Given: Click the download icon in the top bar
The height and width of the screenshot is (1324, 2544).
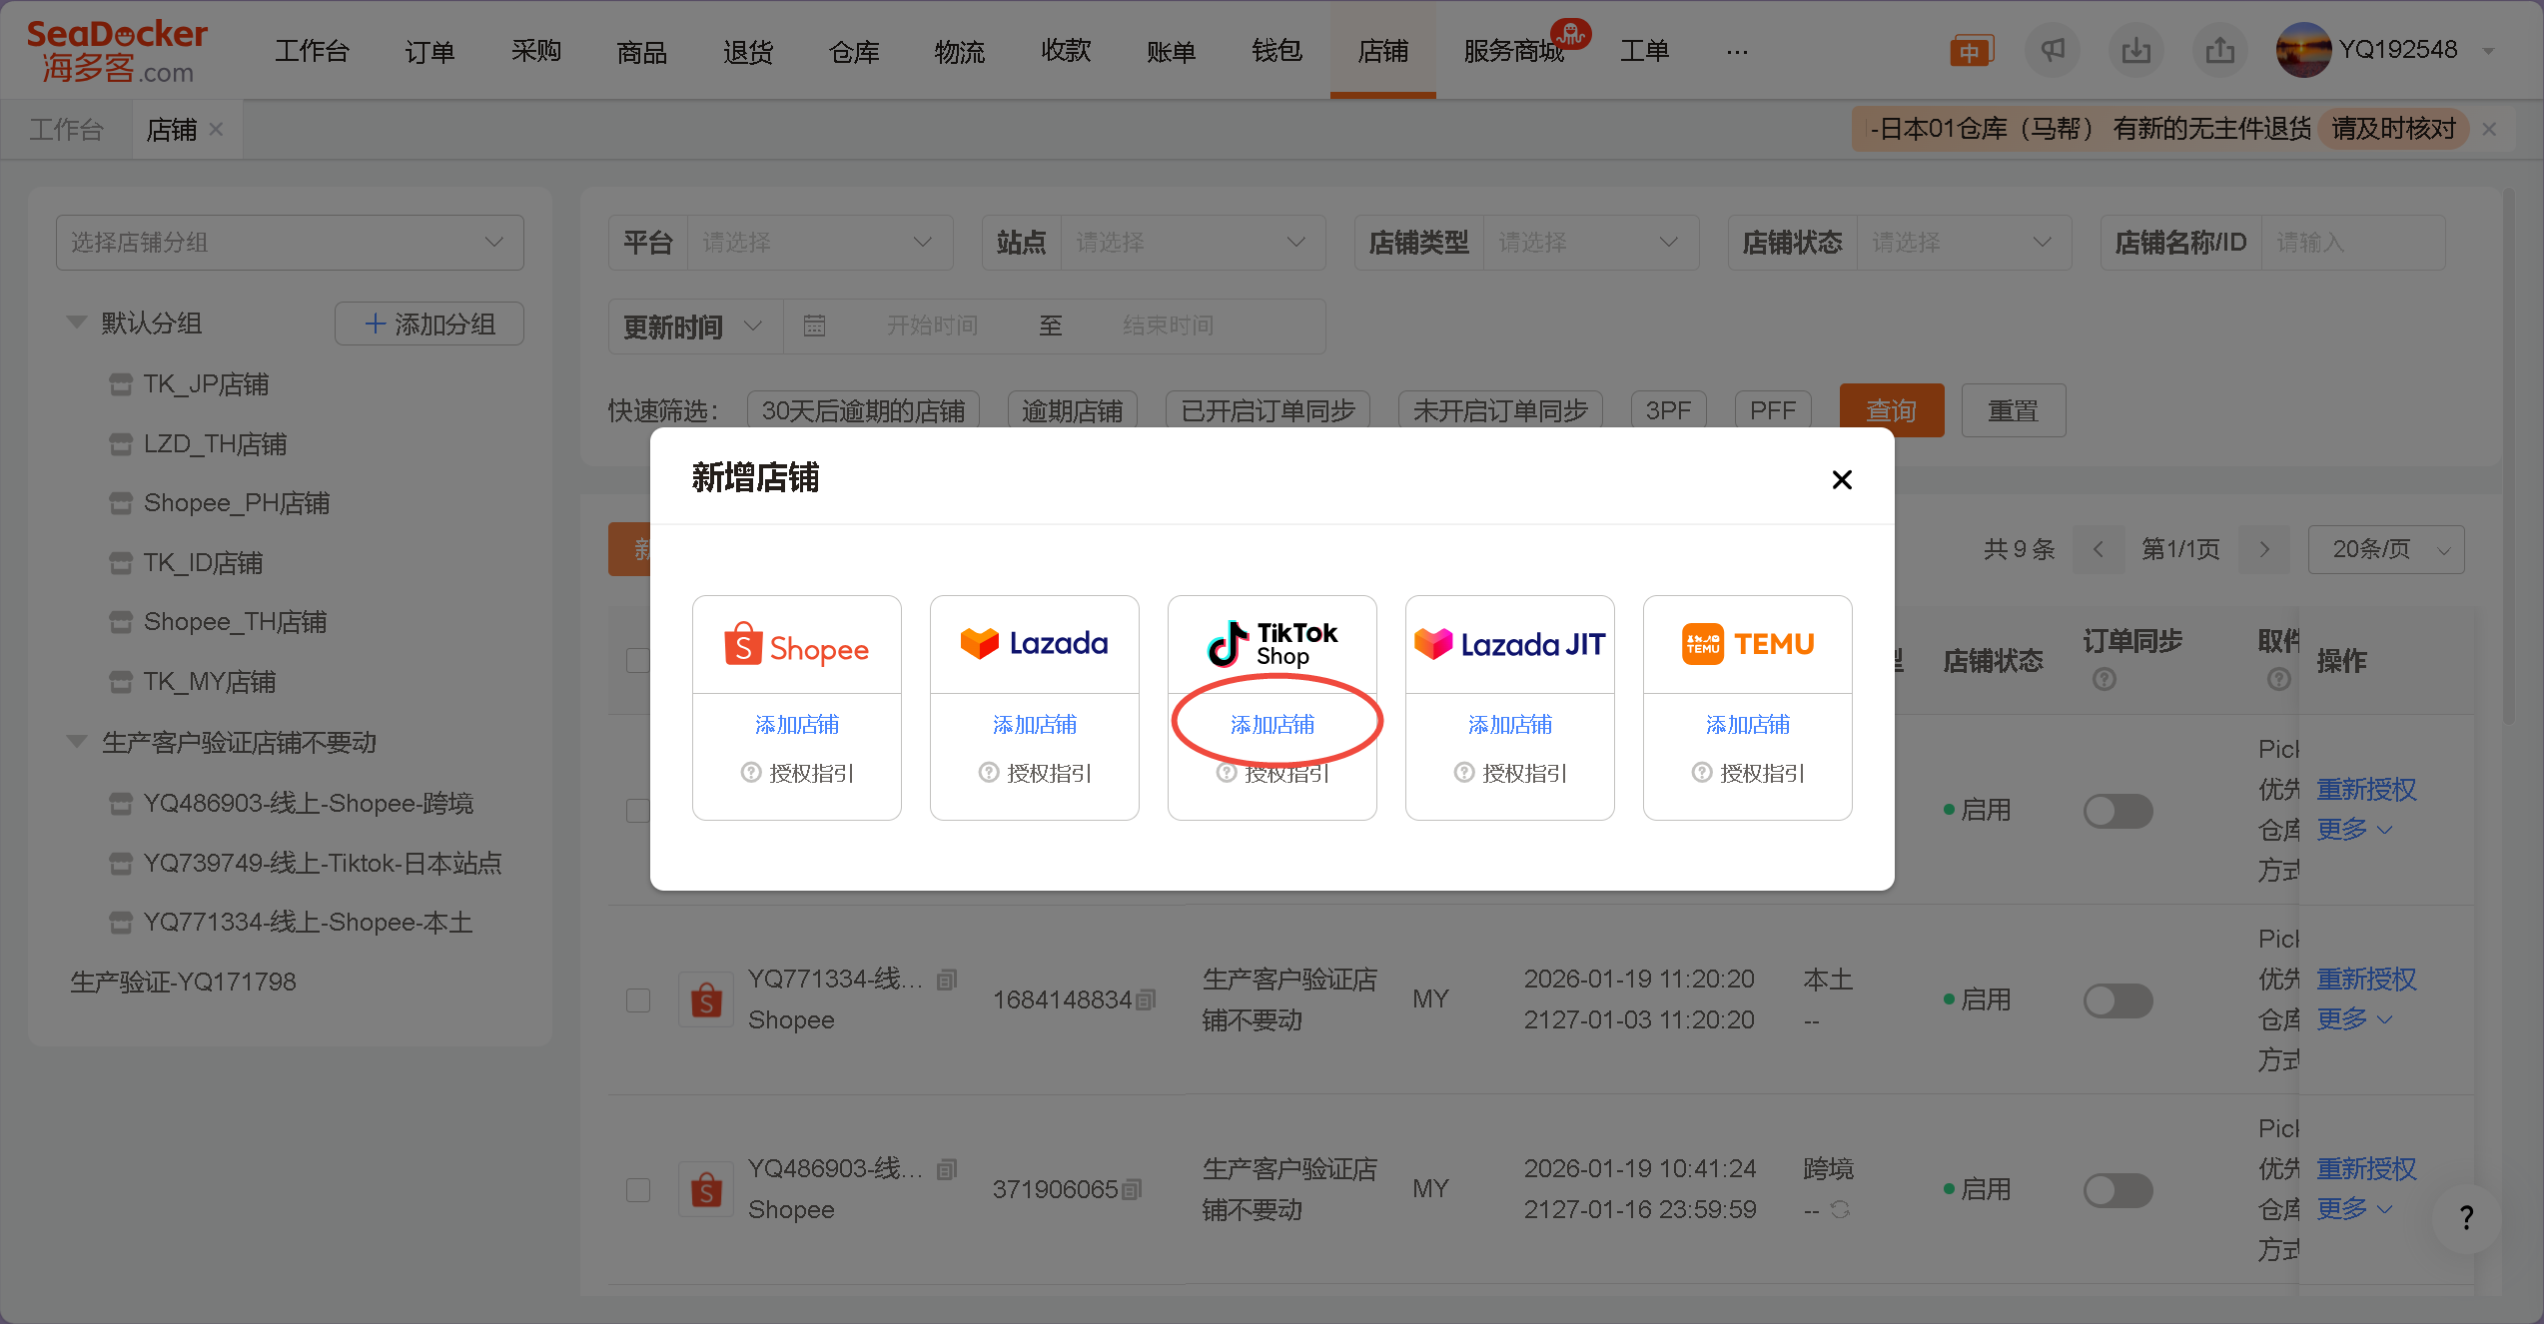Looking at the screenshot, I should point(2136,50).
